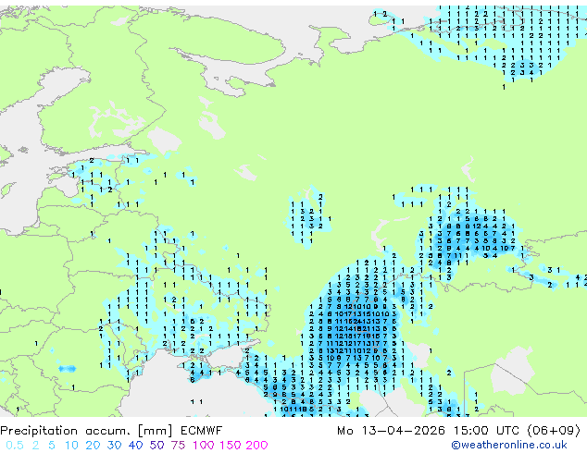
Task: Select the 75 mm legend value
Action: coord(178,446)
